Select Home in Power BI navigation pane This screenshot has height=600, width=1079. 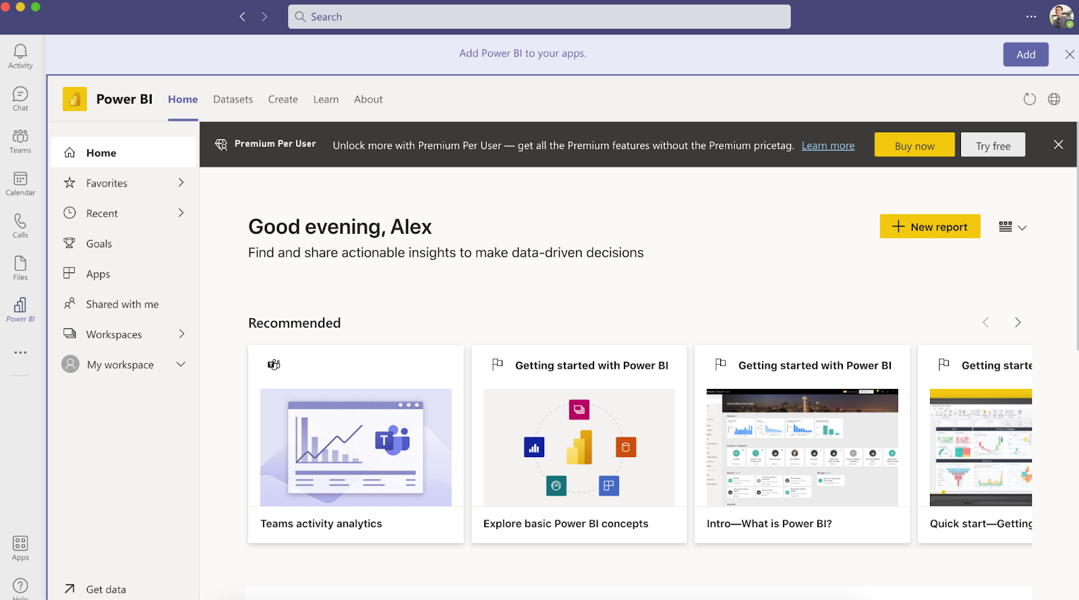click(x=123, y=152)
